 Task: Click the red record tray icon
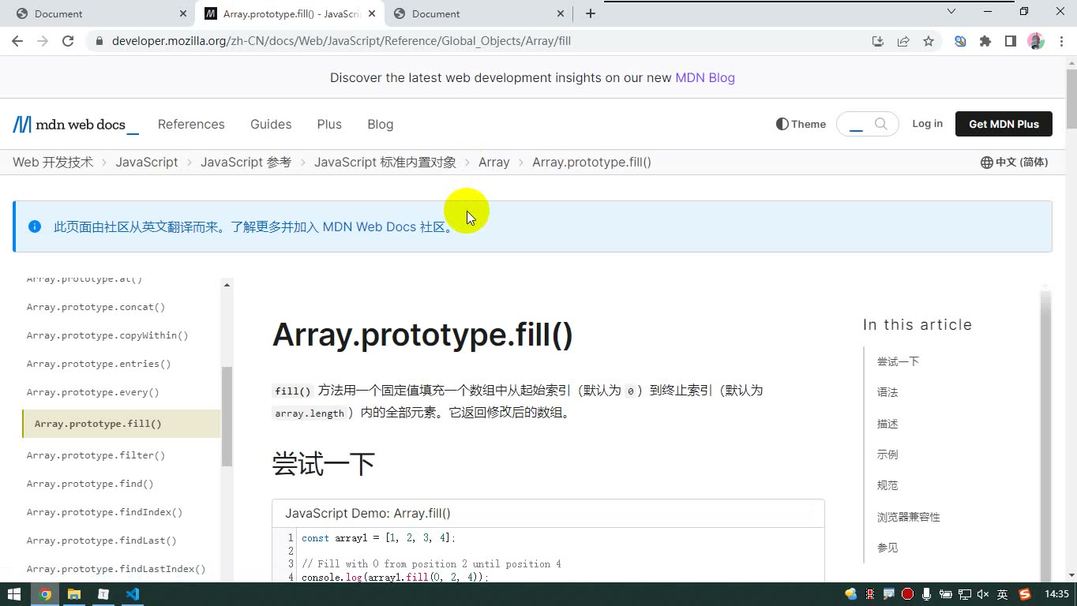point(908,594)
